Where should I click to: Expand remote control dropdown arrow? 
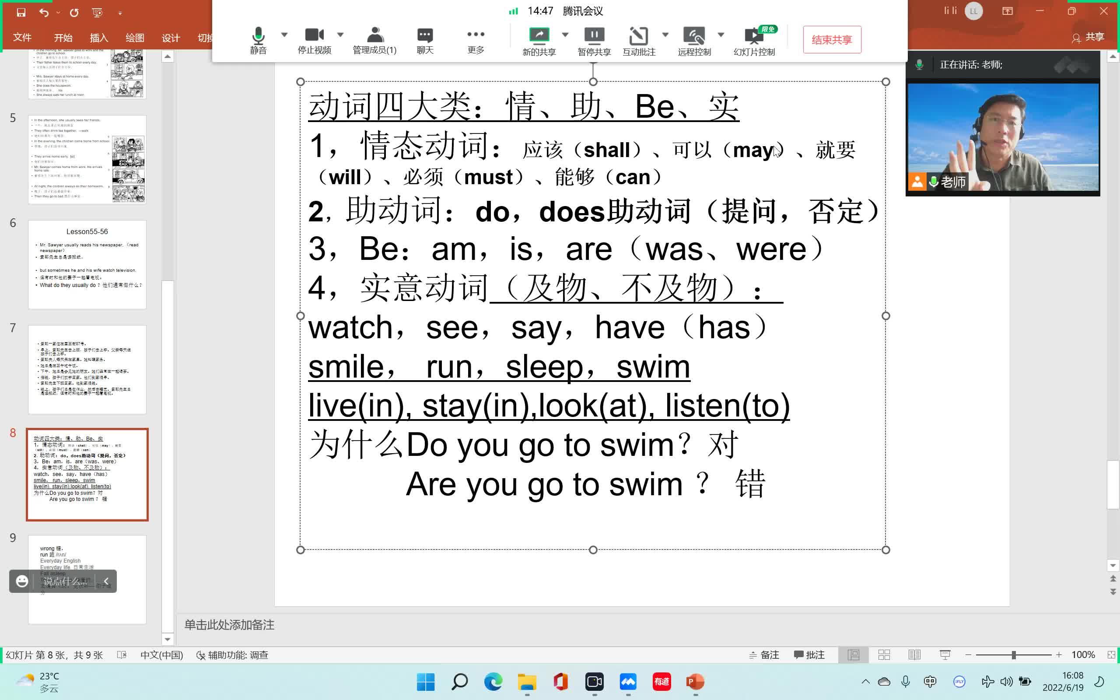721,35
